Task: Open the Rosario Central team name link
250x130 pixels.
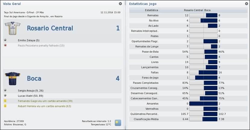Action: [50, 28]
